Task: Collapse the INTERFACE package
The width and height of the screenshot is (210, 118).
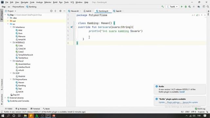Action: (11, 42)
